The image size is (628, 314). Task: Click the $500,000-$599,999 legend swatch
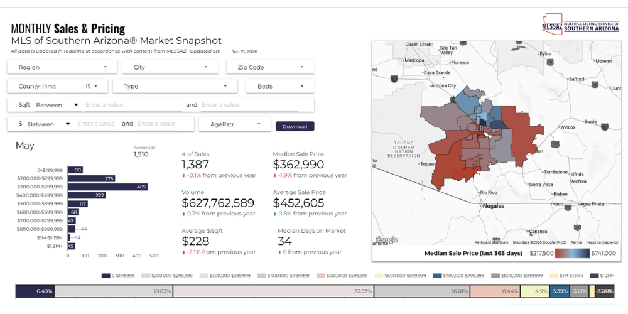pyautogui.click(x=320, y=276)
